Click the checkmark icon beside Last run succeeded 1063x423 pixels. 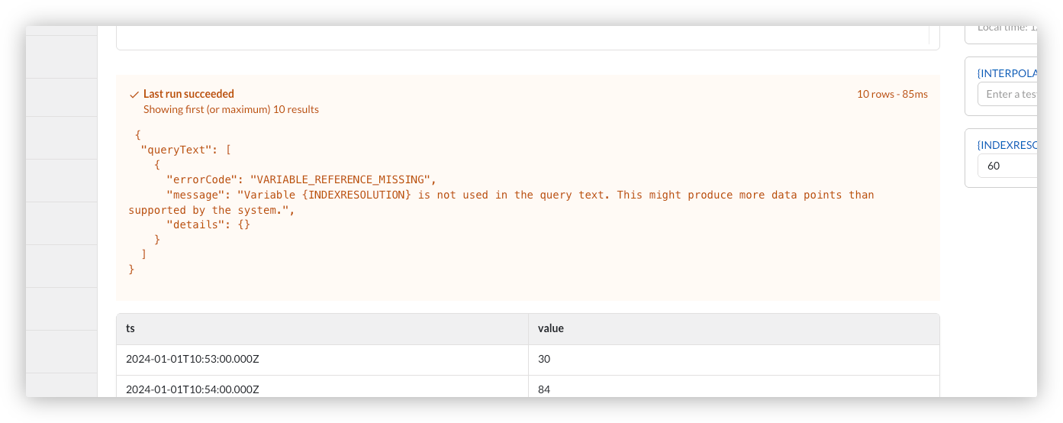(x=134, y=95)
